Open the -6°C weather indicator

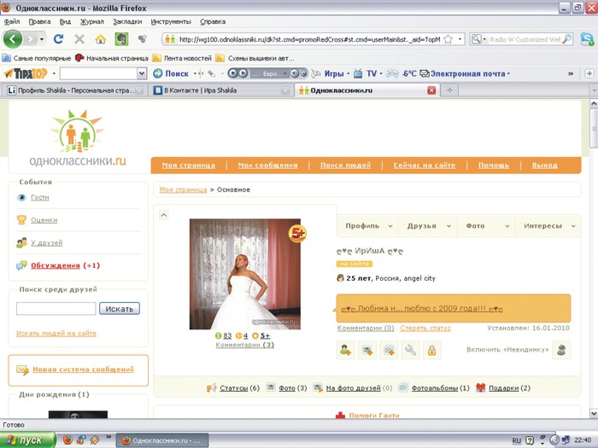[402, 73]
